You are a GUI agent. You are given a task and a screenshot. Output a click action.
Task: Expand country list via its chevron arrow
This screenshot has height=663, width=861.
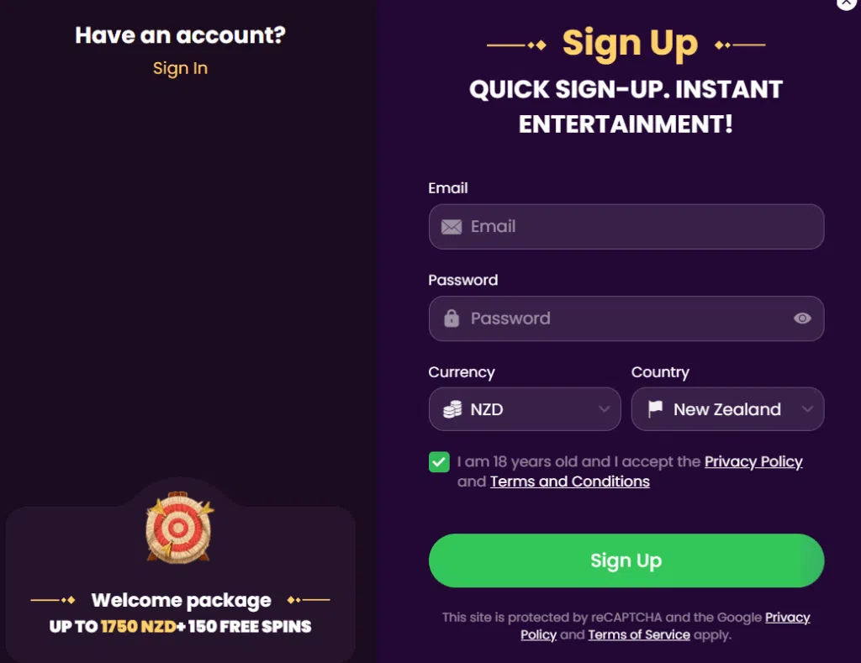[807, 409]
